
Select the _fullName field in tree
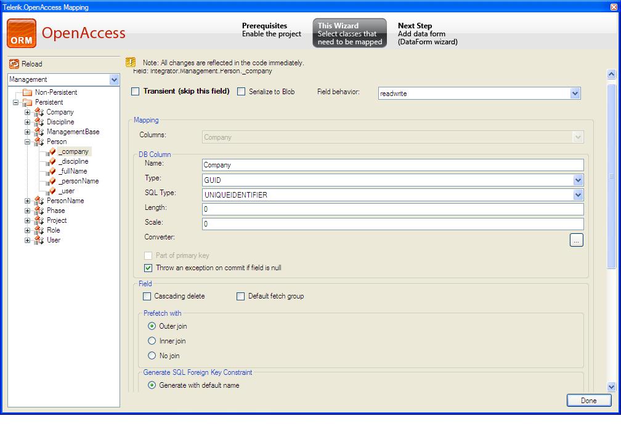pos(73,171)
